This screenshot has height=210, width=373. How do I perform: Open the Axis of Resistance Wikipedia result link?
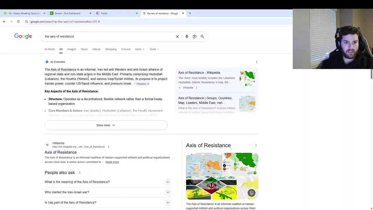(x=61, y=152)
